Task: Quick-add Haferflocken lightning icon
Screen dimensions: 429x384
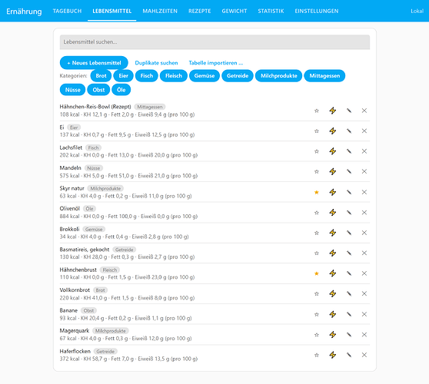Action: point(332,355)
